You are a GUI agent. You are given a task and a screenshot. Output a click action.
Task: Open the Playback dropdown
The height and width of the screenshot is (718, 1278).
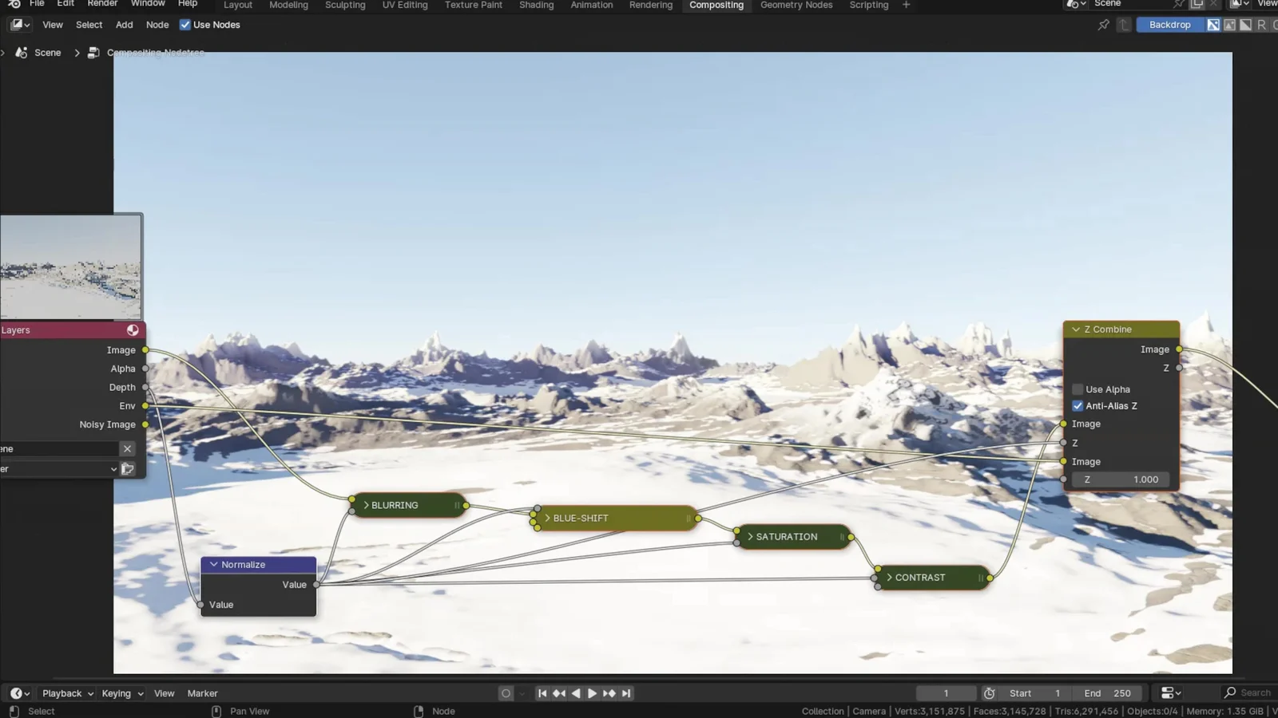pos(67,693)
